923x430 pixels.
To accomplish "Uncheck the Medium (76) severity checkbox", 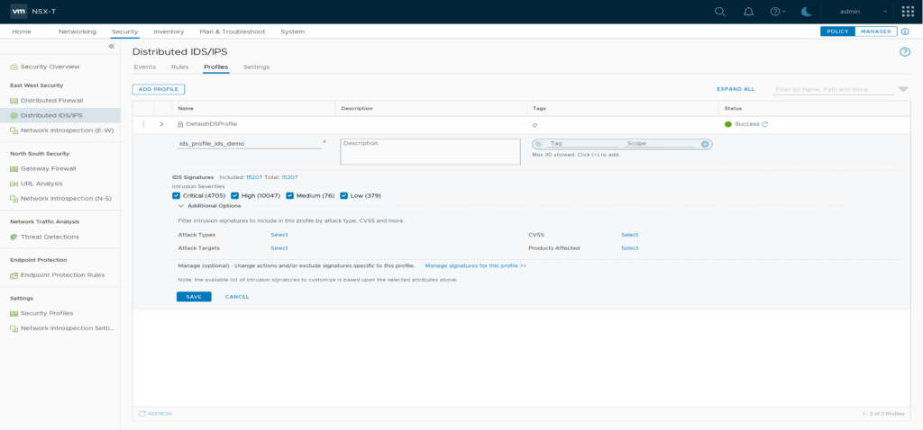I will 289,195.
